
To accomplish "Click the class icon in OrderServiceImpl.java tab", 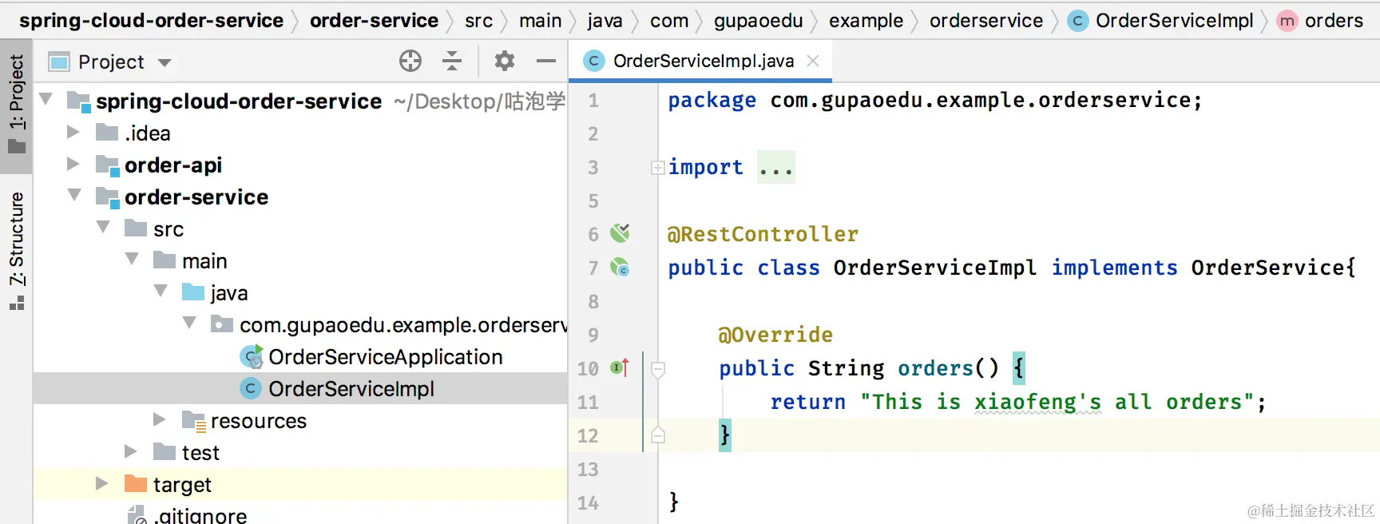I will tap(593, 61).
